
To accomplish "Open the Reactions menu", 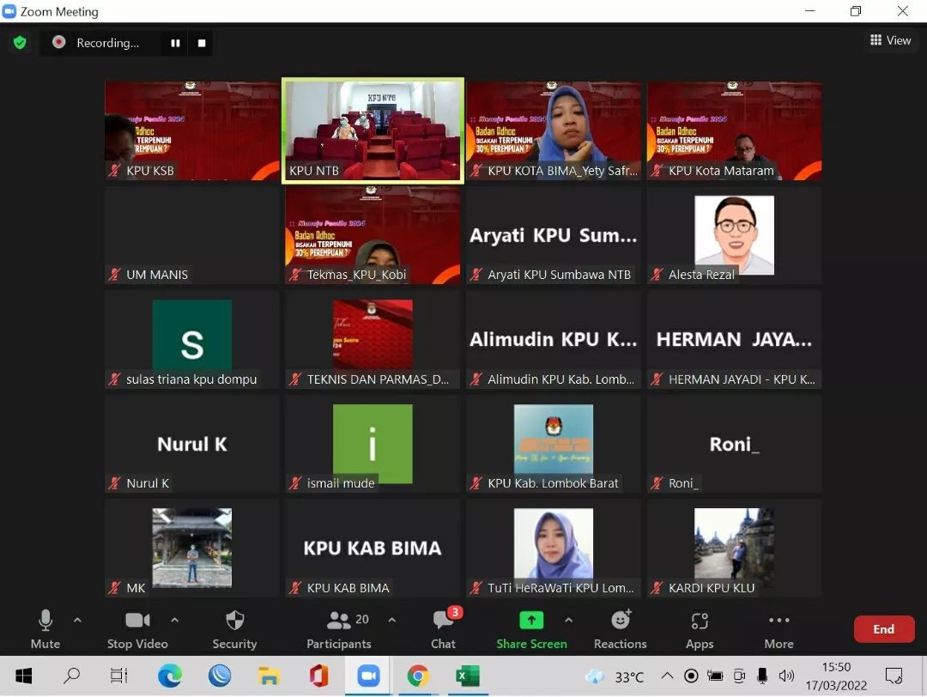I will tap(620, 629).
